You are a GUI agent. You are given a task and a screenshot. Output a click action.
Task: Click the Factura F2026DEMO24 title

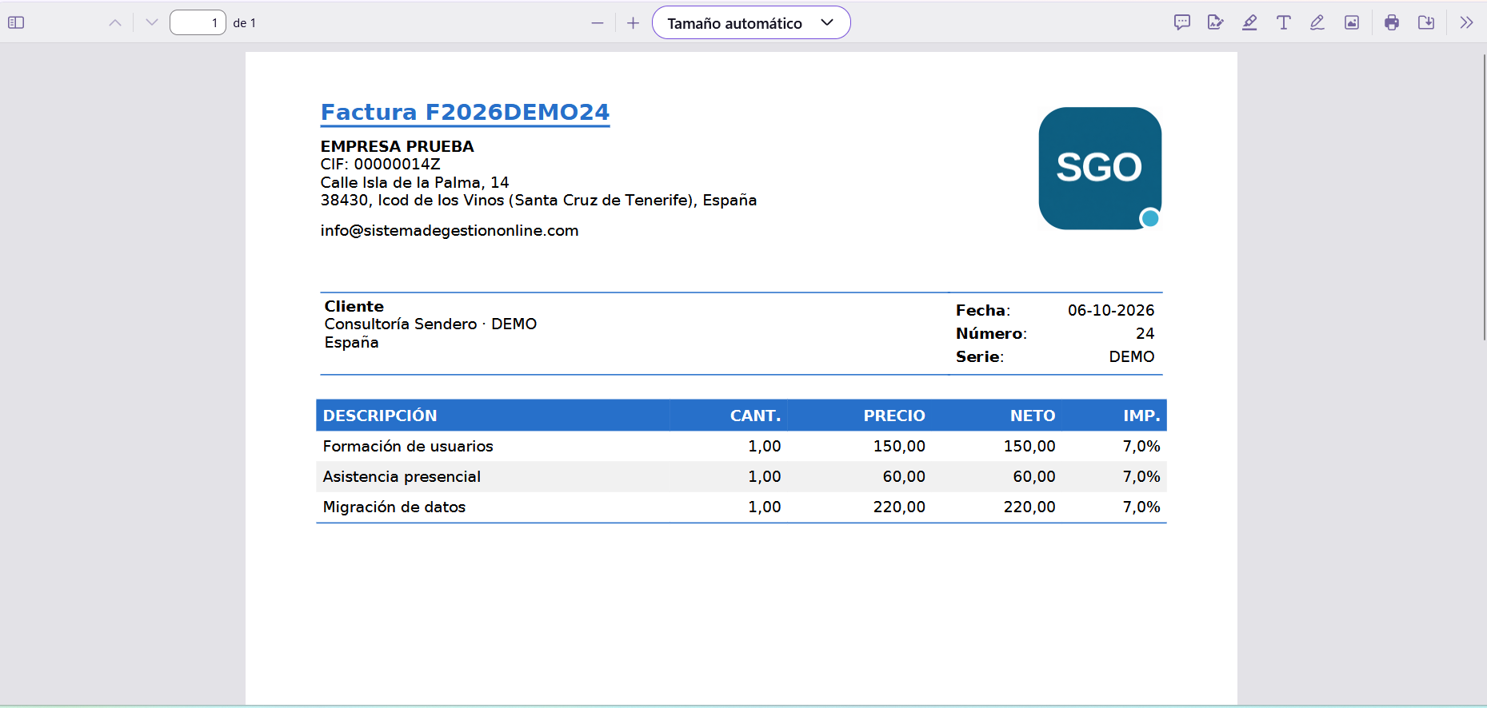tap(465, 113)
